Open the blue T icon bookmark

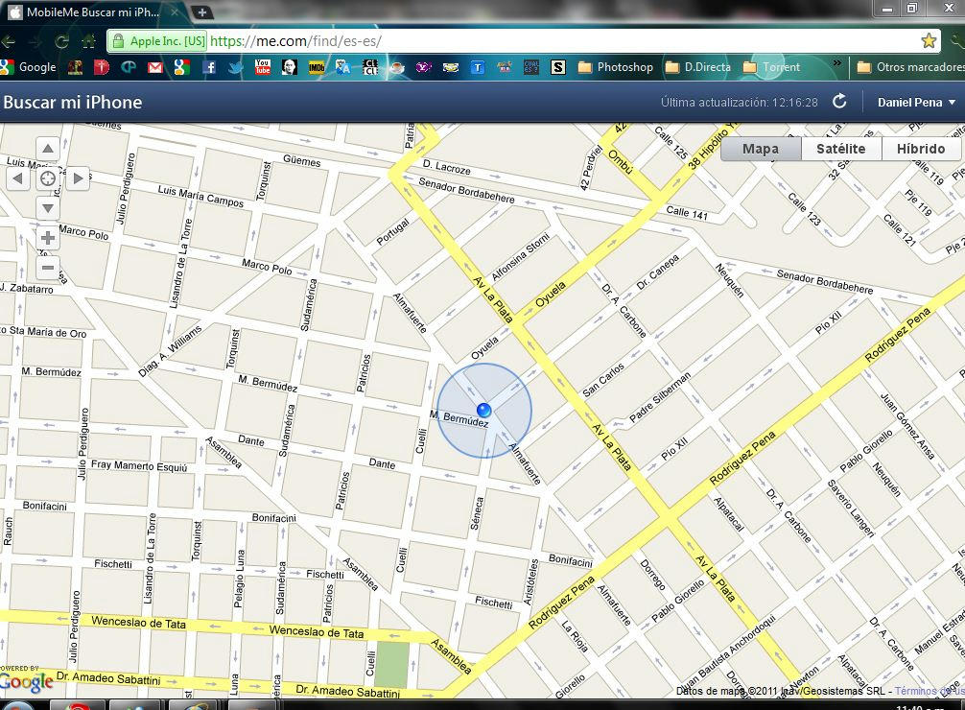[478, 67]
